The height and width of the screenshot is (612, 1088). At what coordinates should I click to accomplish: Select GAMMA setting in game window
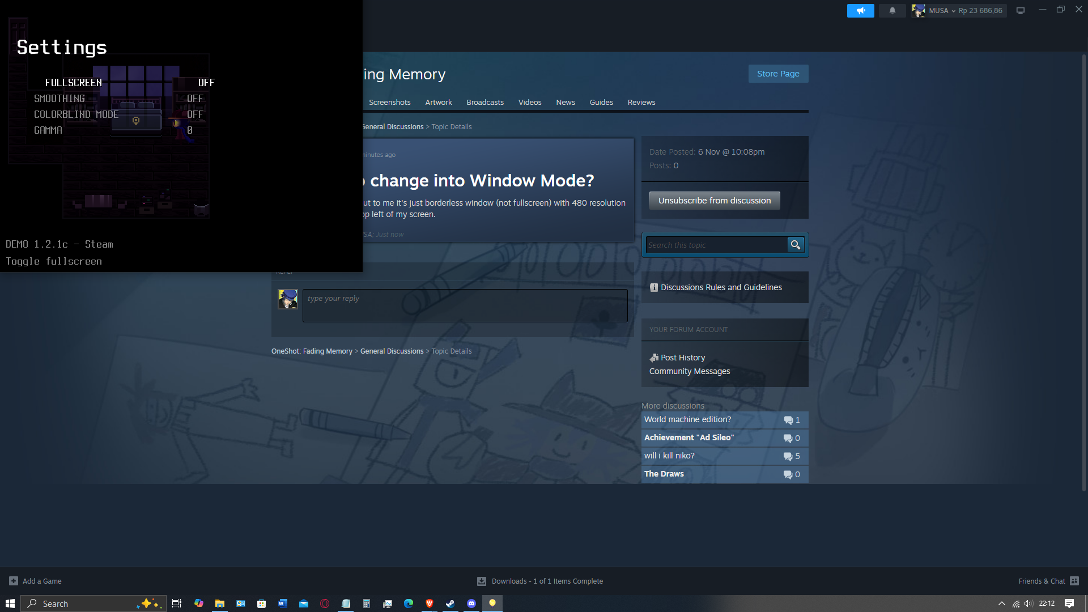(x=113, y=130)
